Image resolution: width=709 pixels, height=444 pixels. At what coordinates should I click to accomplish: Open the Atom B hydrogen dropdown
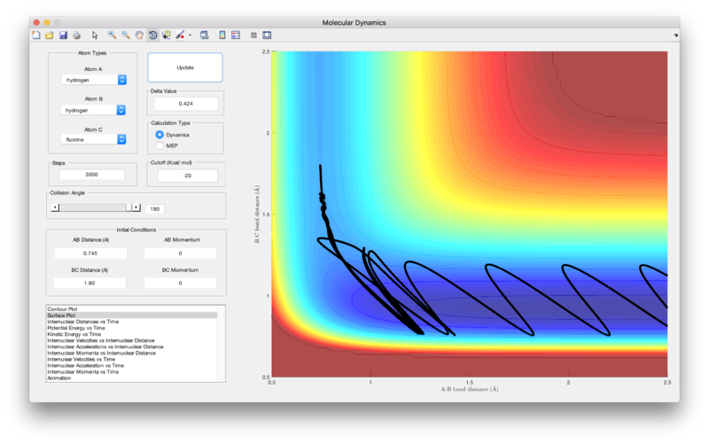point(93,110)
